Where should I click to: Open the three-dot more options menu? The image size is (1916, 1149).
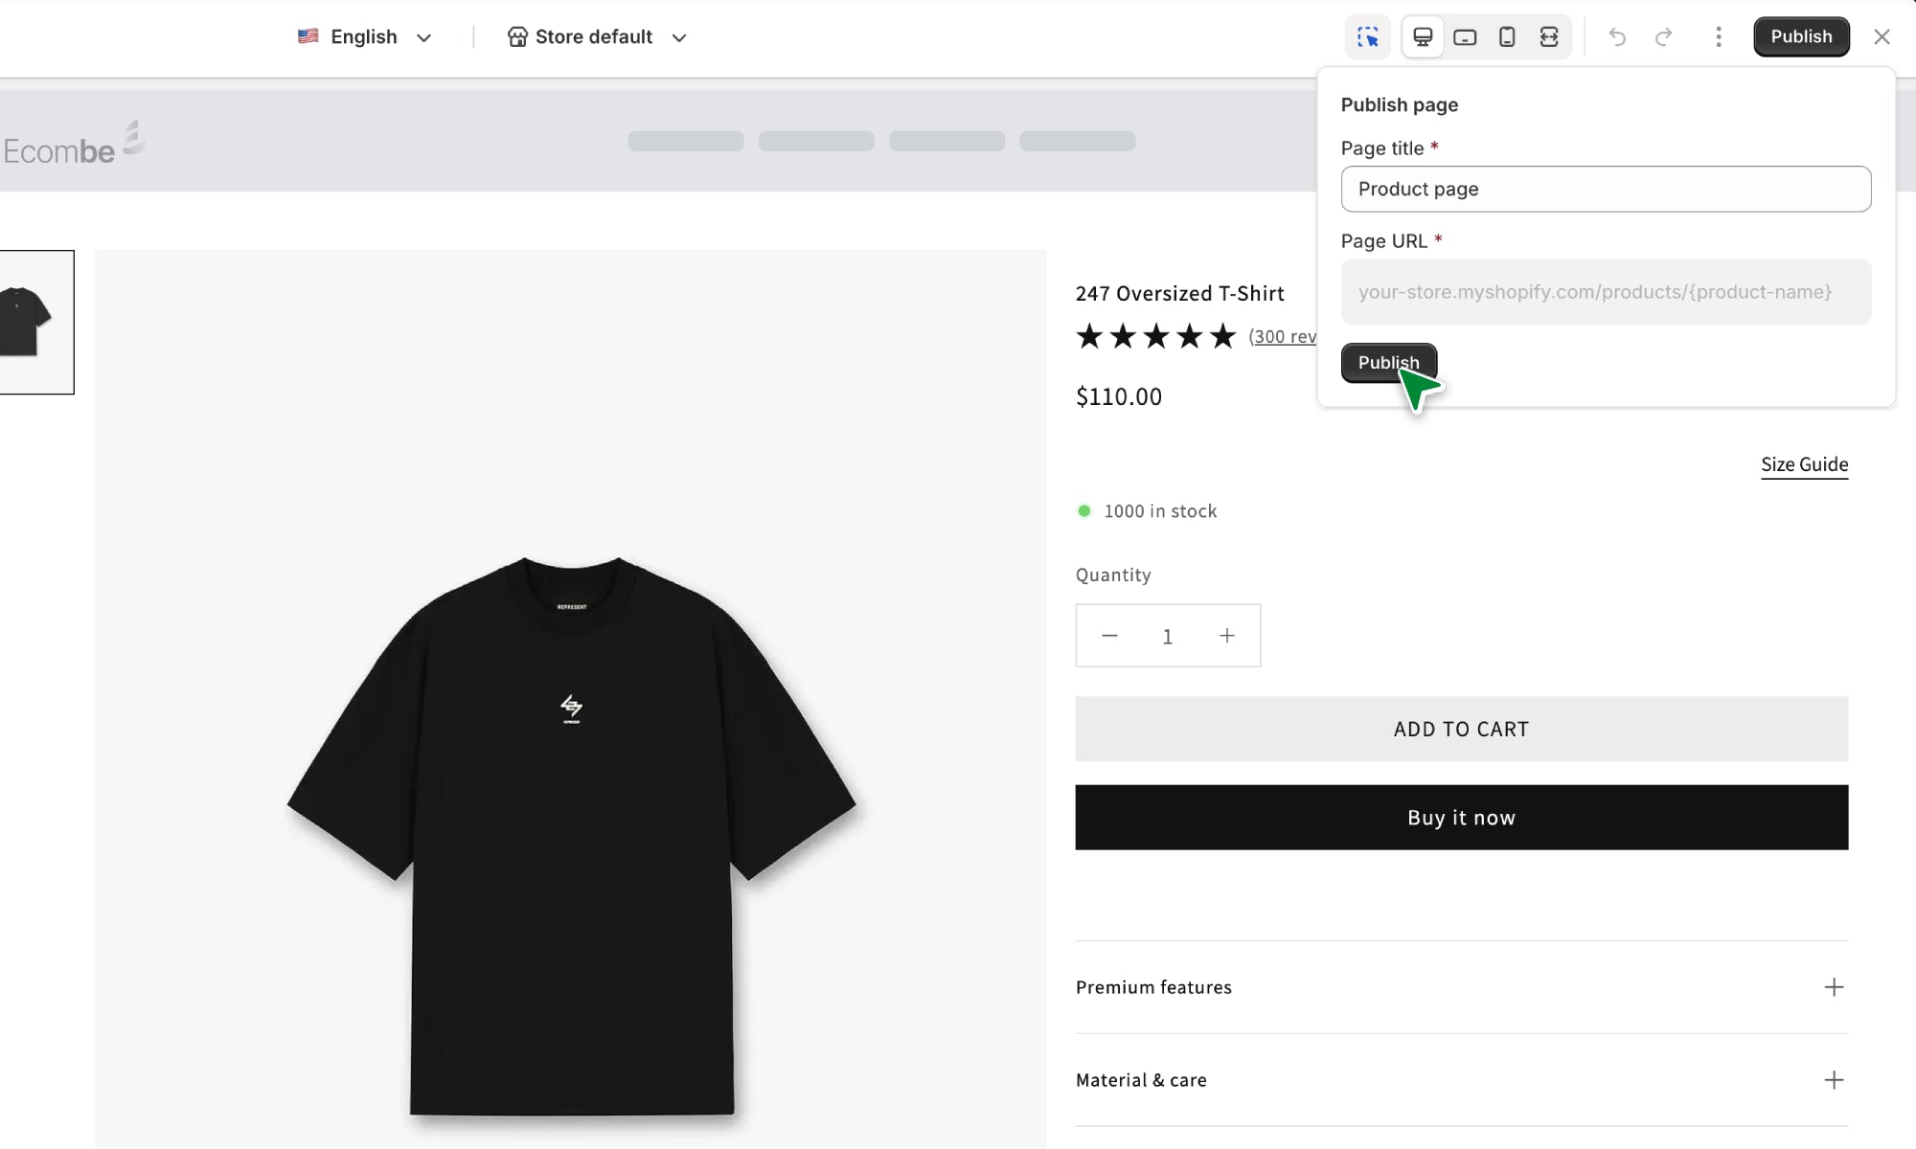(x=1719, y=37)
